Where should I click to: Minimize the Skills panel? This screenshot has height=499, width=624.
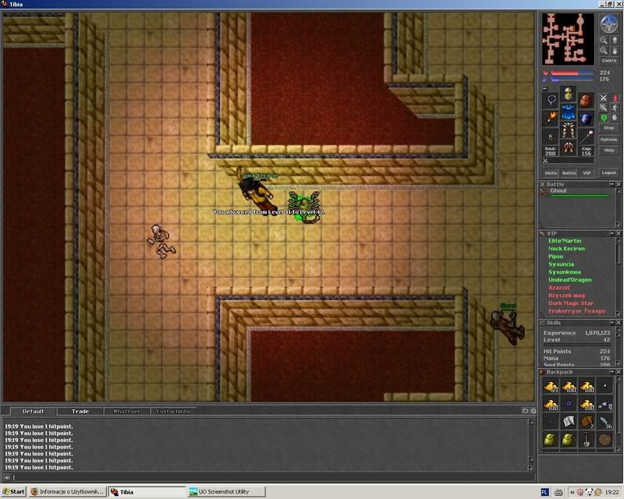612,323
